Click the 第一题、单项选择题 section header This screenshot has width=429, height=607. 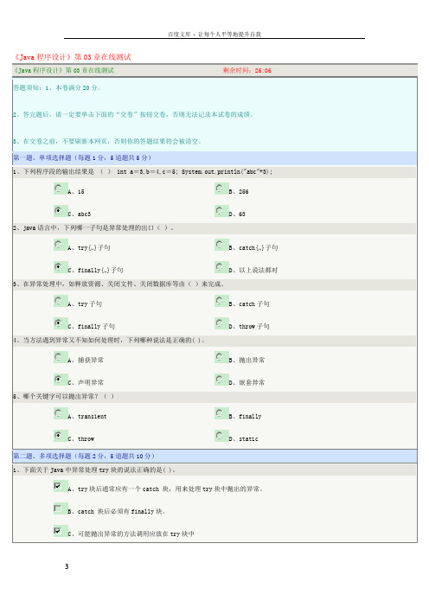coord(82,157)
